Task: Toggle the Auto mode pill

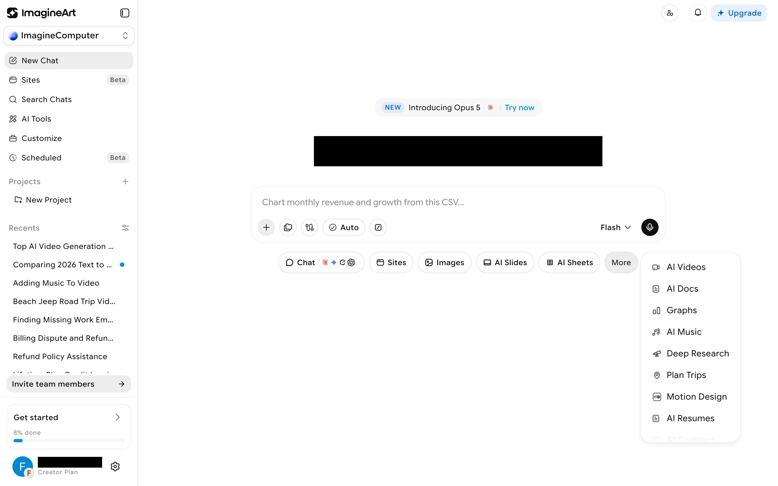Action: point(344,227)
